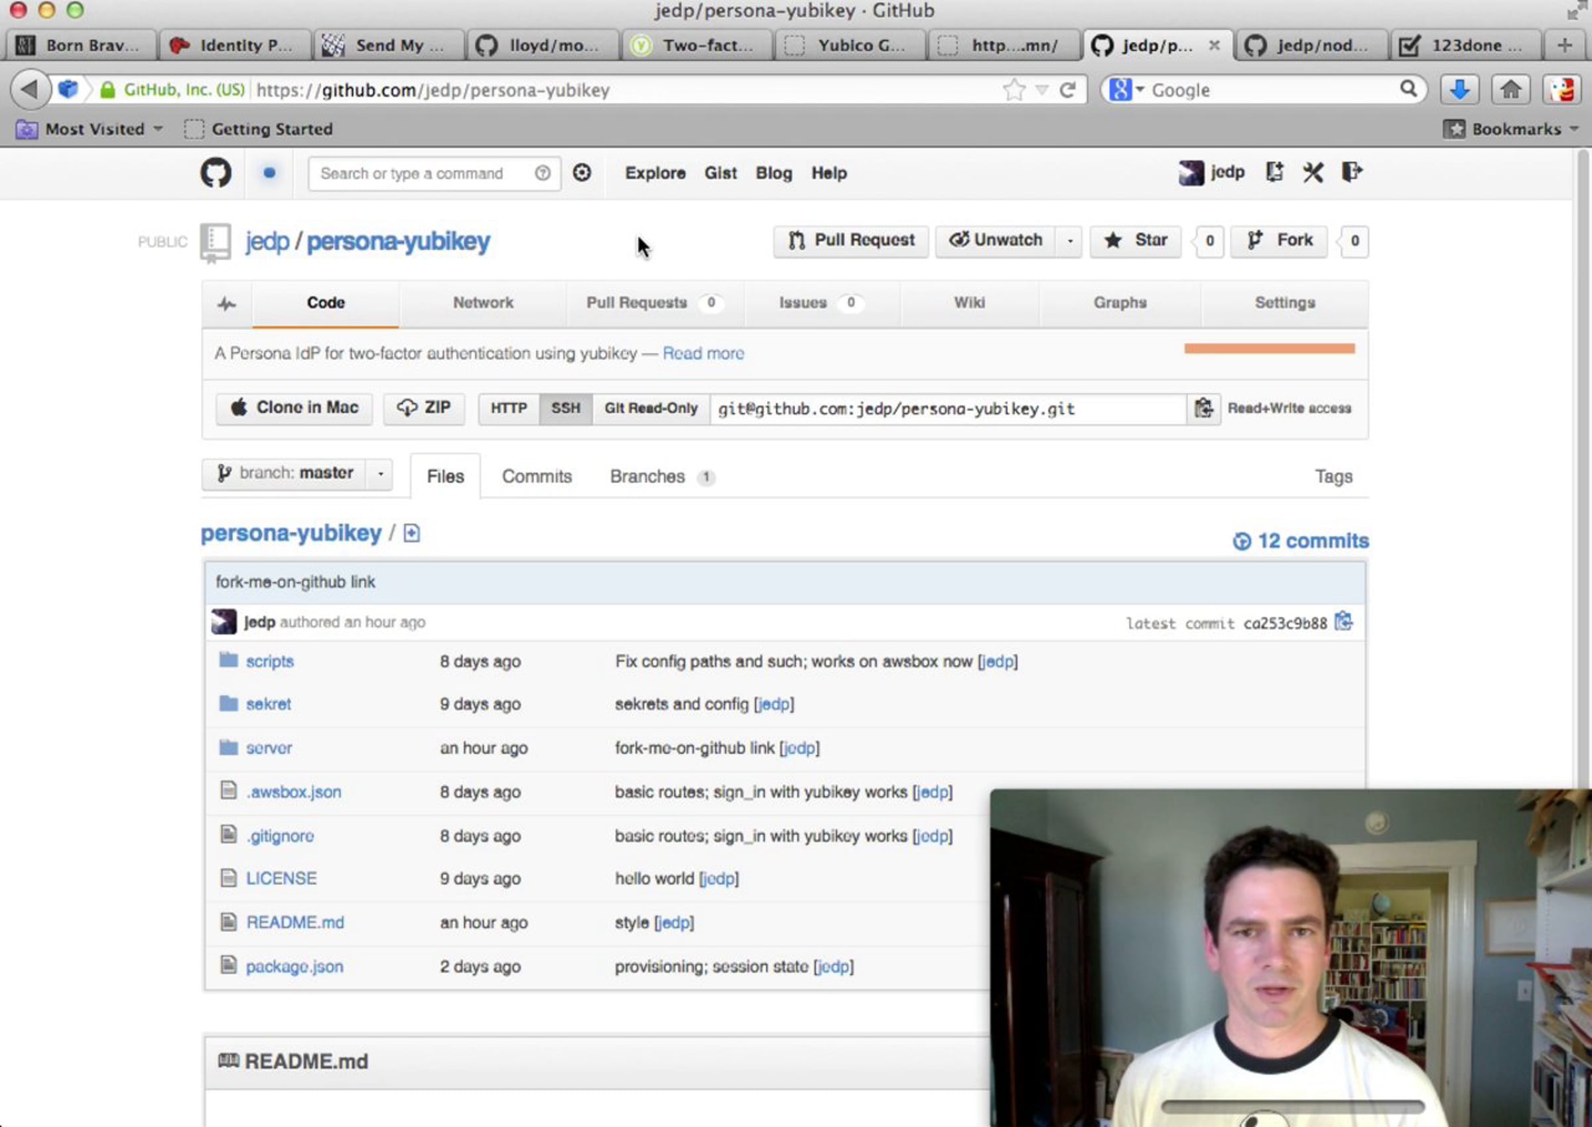Open the Graphs tab
The height and width of the screenshot is (1127, 1592).
[x=1120, y=303]
